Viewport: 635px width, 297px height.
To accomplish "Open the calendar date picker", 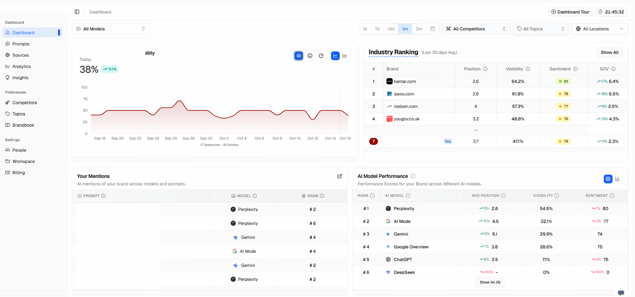I will 433,29.
